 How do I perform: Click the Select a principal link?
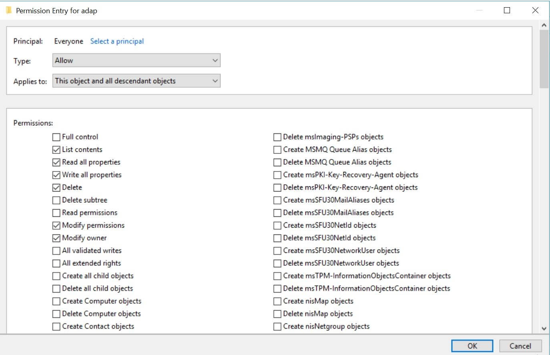[x=117, y=41]
